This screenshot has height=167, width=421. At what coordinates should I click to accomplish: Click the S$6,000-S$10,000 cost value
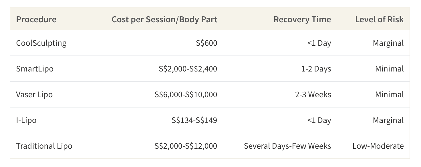(186, 95)
